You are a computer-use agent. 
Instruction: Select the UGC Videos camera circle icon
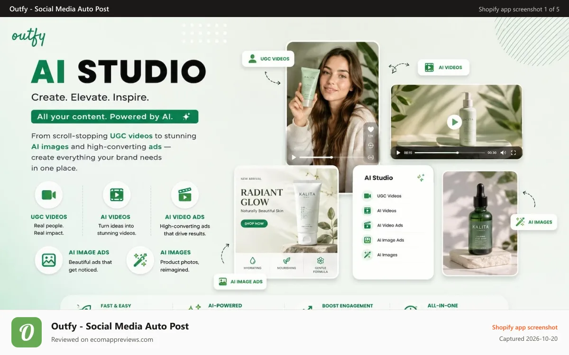(x=49, y=195)
